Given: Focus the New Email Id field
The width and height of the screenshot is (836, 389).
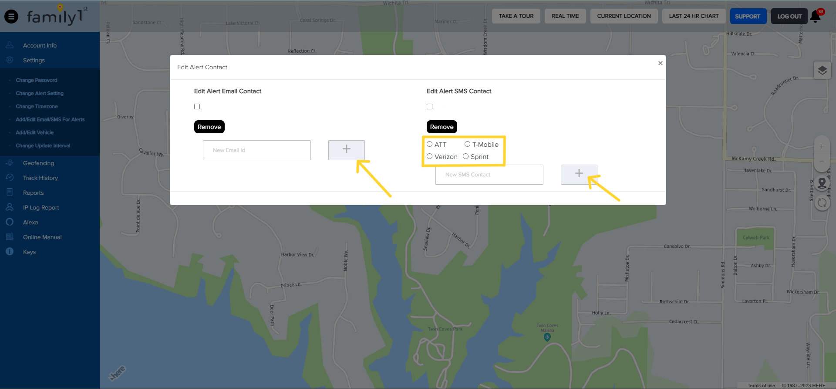Looking at the screenshot, I should coord(257,150).
